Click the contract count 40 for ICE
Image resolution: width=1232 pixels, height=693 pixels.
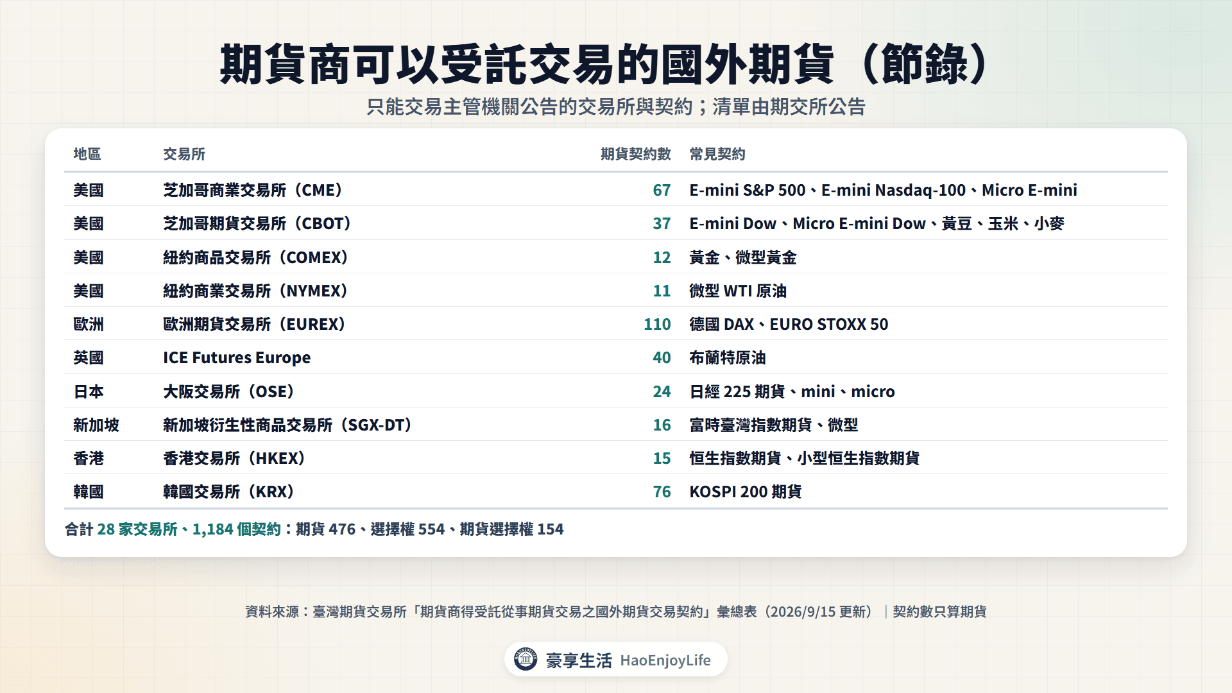662,357
